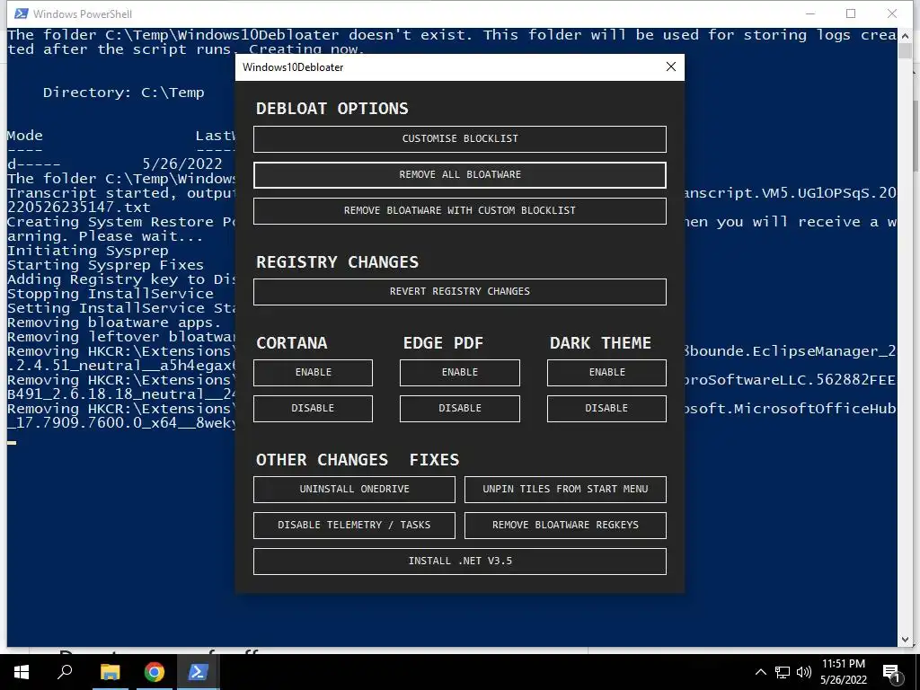
Task: Disable Dark Theme
Action: coord(606,409)
